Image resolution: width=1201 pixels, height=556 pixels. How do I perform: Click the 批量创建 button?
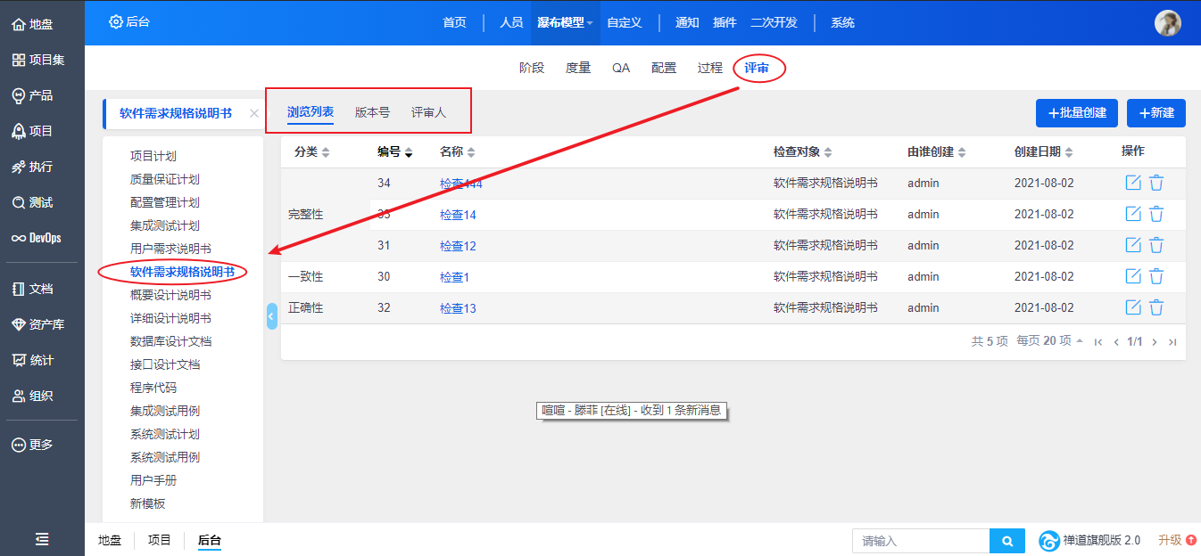coord(1076,113)
